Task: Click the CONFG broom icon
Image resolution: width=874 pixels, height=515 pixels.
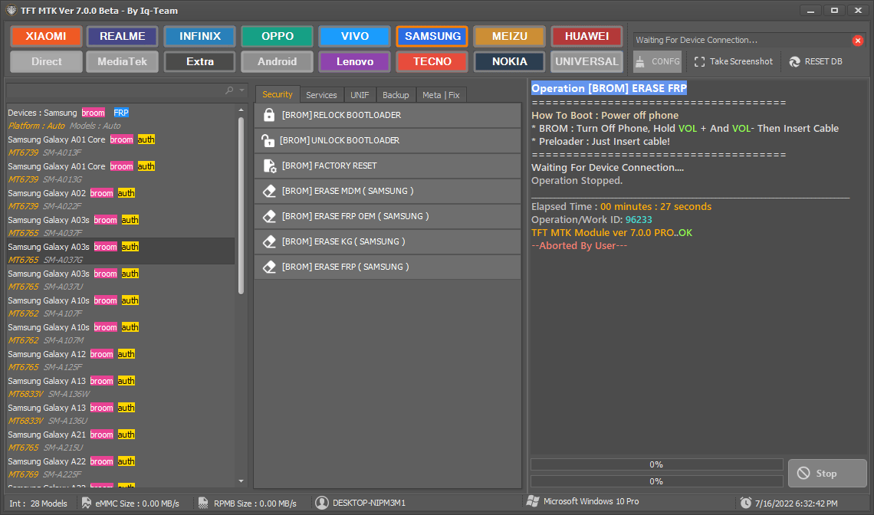Action: 642,61
